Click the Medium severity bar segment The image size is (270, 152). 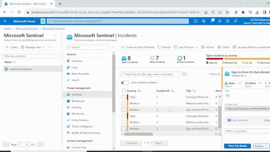pos(247,59)
